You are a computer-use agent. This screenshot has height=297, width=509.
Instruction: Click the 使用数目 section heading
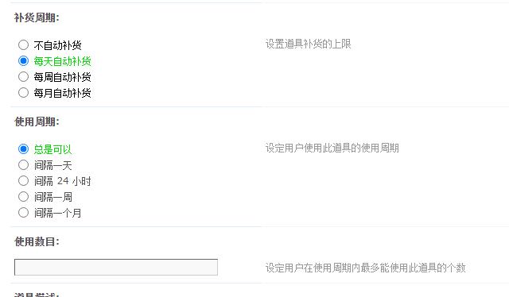click(37, 241)
